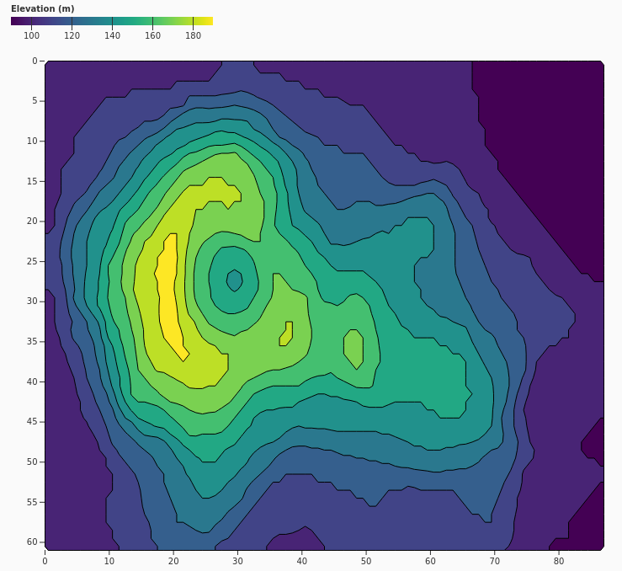The image size is (622, 571).
Task: Select the 100 label on the elevation legend
Action: (31, 35)
